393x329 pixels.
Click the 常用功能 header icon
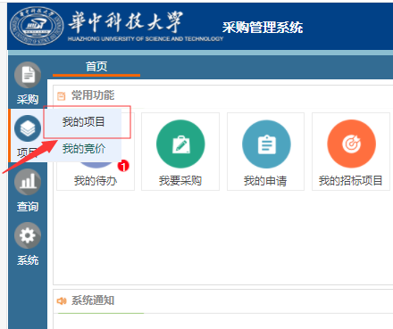click(62, 96)
